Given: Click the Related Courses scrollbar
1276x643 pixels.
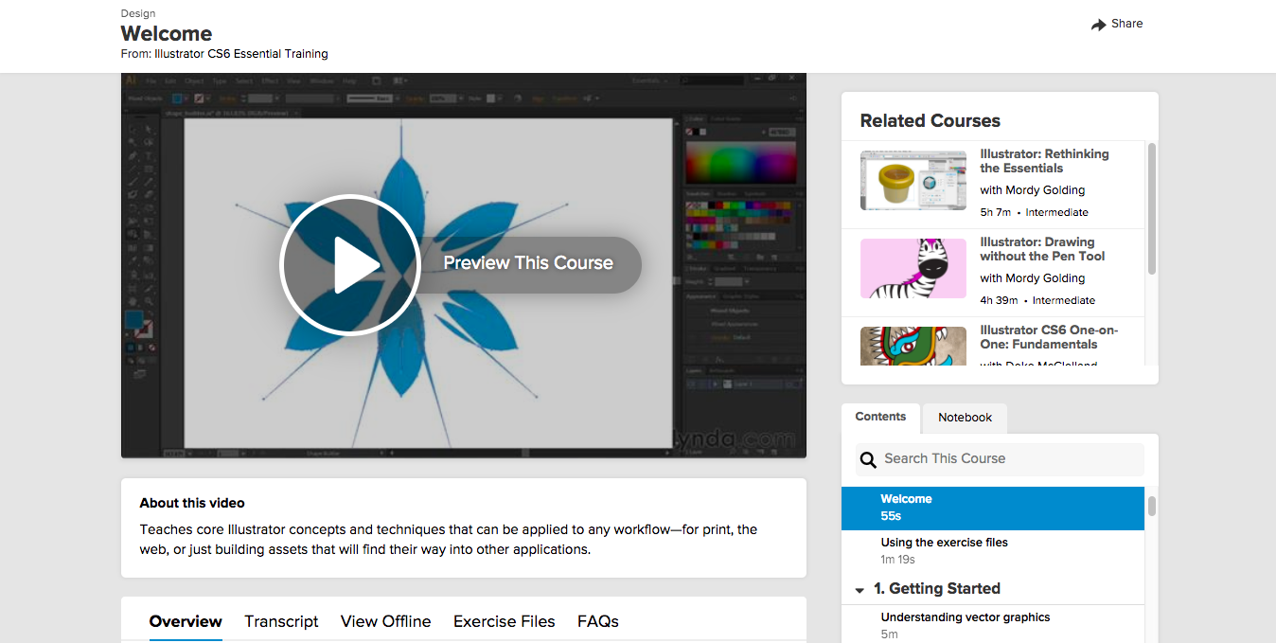Looking at the screenshot, I should [x=1152, y=208].
